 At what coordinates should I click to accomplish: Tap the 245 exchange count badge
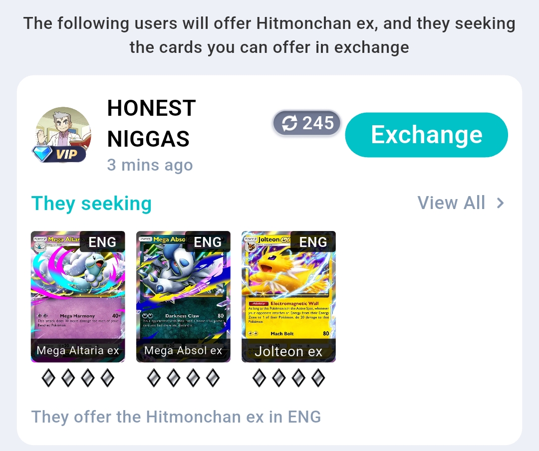(306, 123)
